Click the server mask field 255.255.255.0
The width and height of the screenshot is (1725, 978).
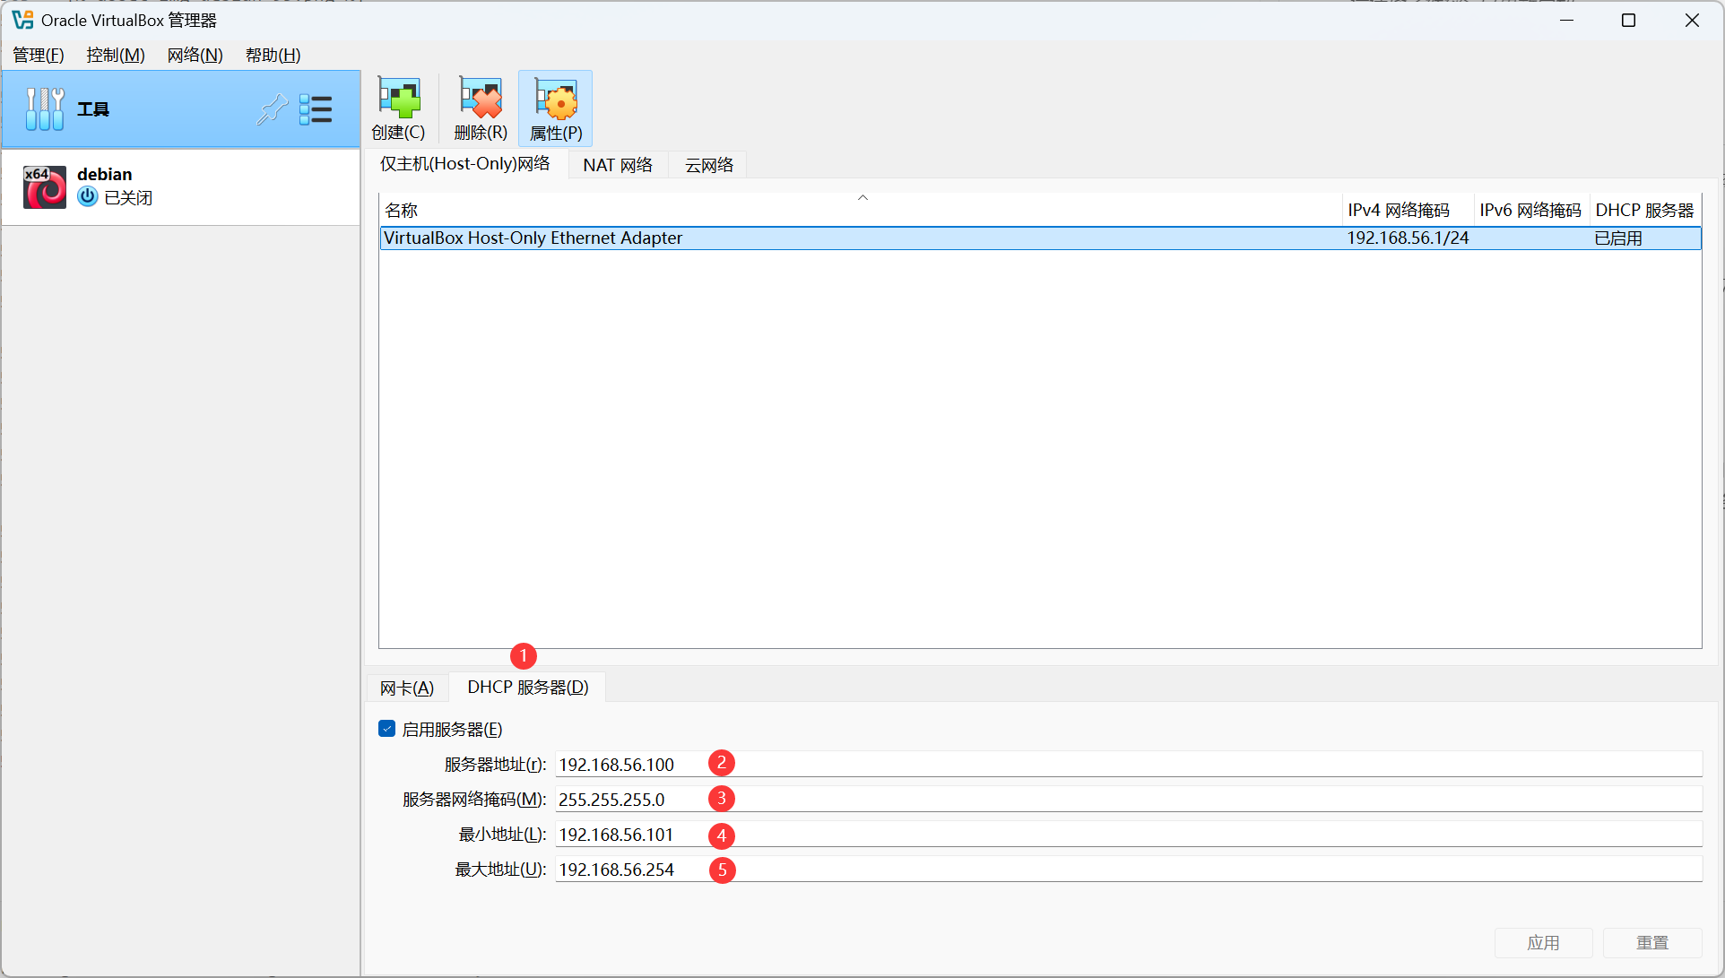[1128, 799]
